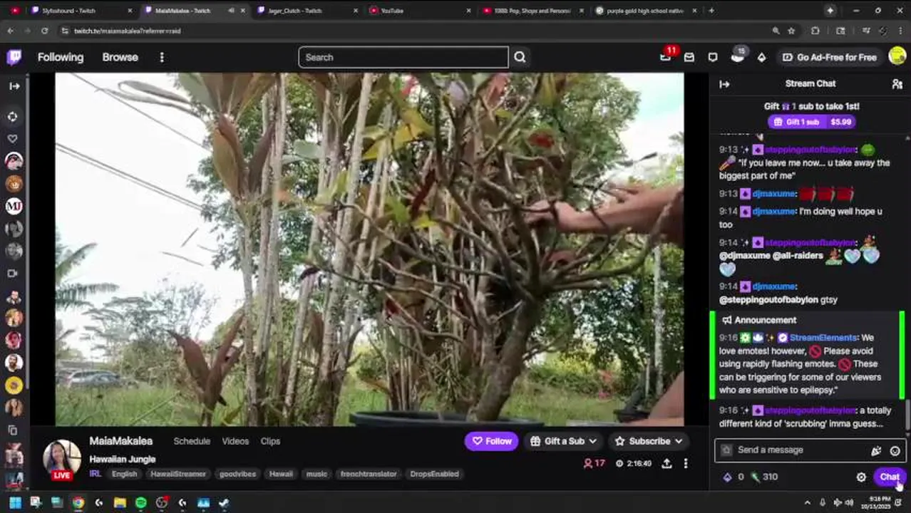The image size is (911, 513).
Task: Open Spotify from the taskbar
Action: point(140,503)
